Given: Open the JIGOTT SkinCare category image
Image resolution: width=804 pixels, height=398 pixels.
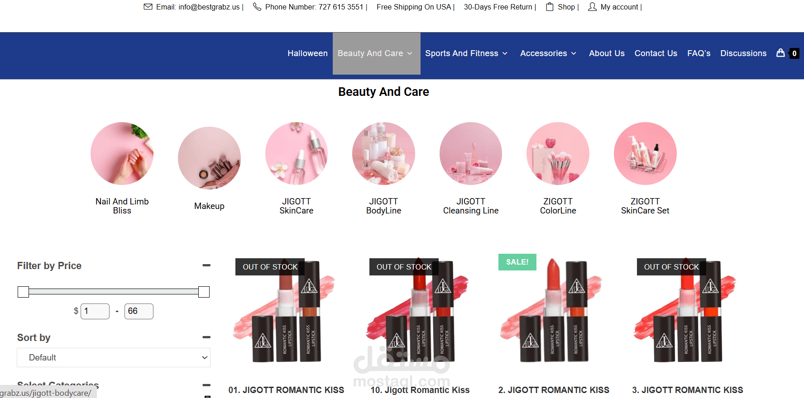Looking at the screenshot, I should tap(297, 153).
